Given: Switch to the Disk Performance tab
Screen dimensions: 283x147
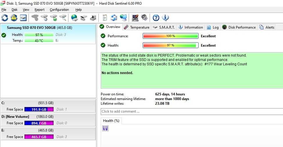Looking at the screenshot, I should coord(239,27).
